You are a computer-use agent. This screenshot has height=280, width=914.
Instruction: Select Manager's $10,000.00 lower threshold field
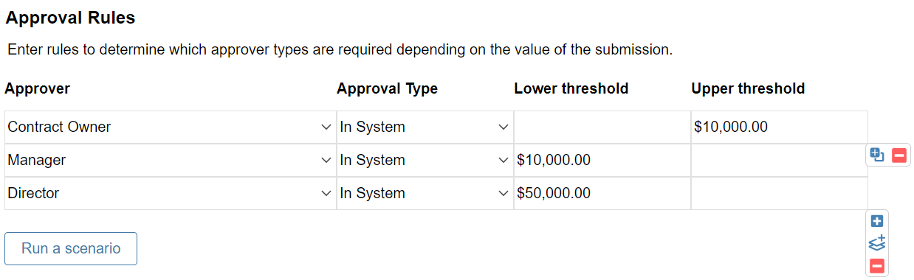pyautogui.click(x=602, y=160)
